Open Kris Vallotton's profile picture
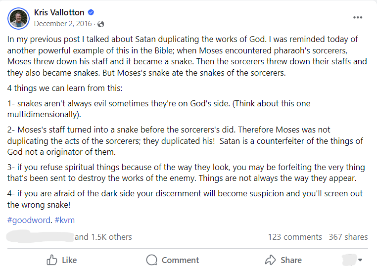Image resolution: width=377 pixels, height=266 pixels. tap(19, 18)
